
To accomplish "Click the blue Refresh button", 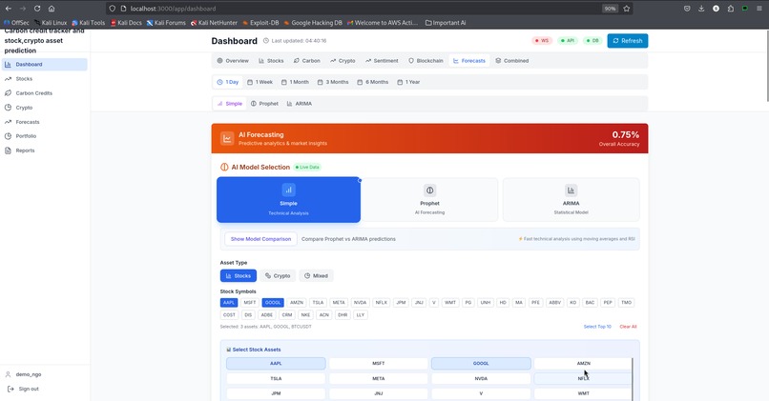I will click(627, 41).
